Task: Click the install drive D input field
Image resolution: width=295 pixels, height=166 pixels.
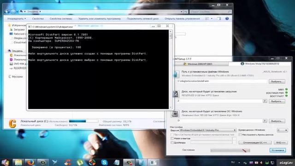Action: (219, 121)
